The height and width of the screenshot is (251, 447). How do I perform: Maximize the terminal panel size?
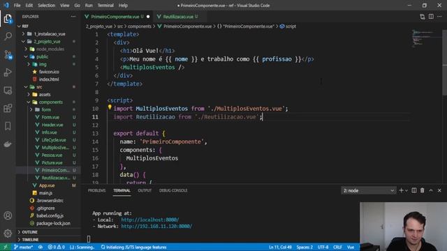tap(431, 190)
